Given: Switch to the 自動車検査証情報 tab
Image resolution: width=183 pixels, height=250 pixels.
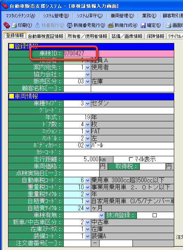Looking at the screenshot, I should (46, 36).
